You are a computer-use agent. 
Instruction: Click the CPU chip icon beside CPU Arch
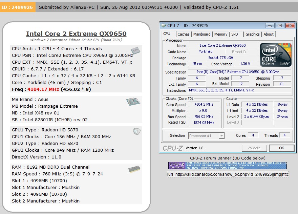[135, 51]
